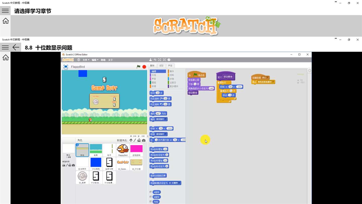Paint a new backdrop icon
Screen dimensions: 362x204
coord(67,165)
